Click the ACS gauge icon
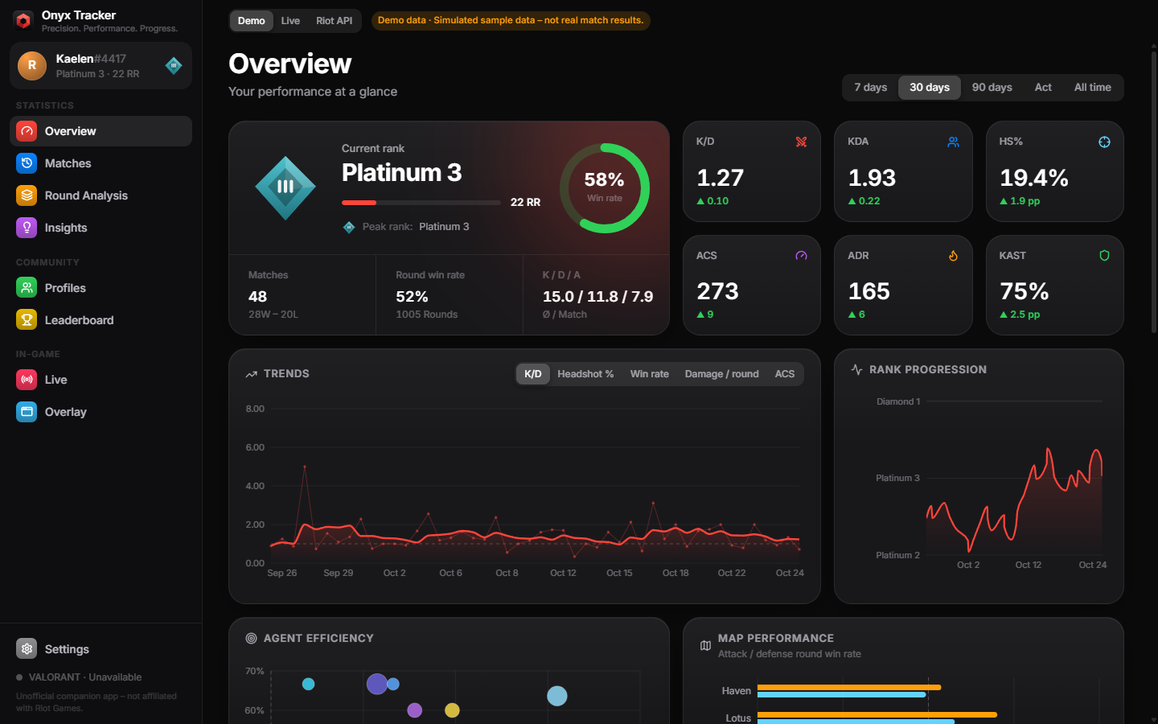Image resolution: width=1158 pixels, height=724 pixels. tap(801, 255)
